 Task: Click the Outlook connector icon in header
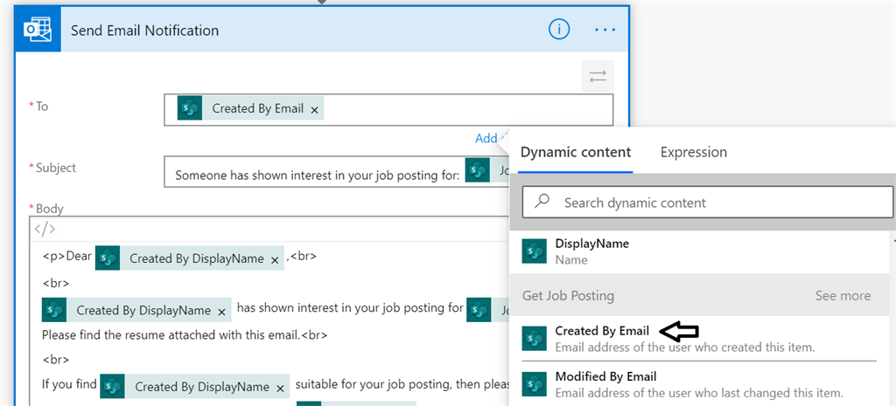click(x=38, y=30)
